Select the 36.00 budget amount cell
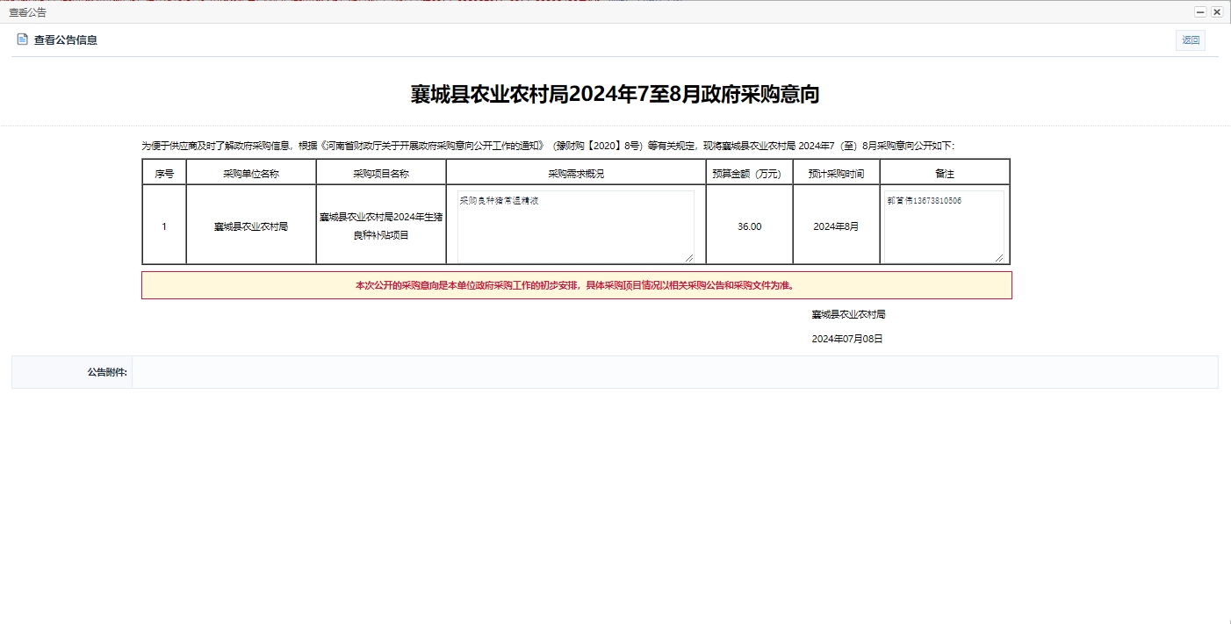This screenshot has height=624, width=1231. click(x=749, y=226)
